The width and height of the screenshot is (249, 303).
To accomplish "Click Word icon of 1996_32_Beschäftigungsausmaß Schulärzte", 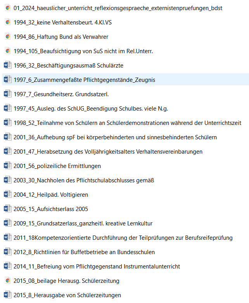I will tap(7, 65).
